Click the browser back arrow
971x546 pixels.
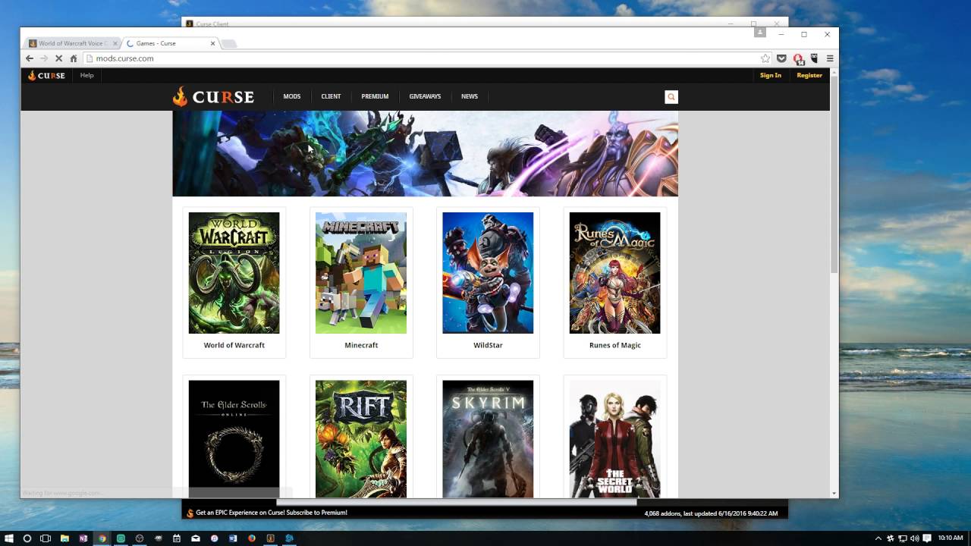click(x=30, y=58)
